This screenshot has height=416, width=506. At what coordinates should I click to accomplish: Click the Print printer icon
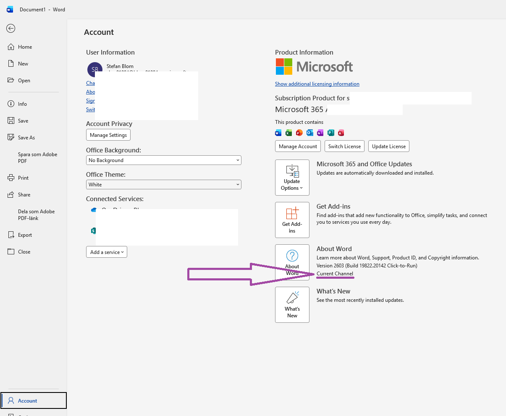11,178
